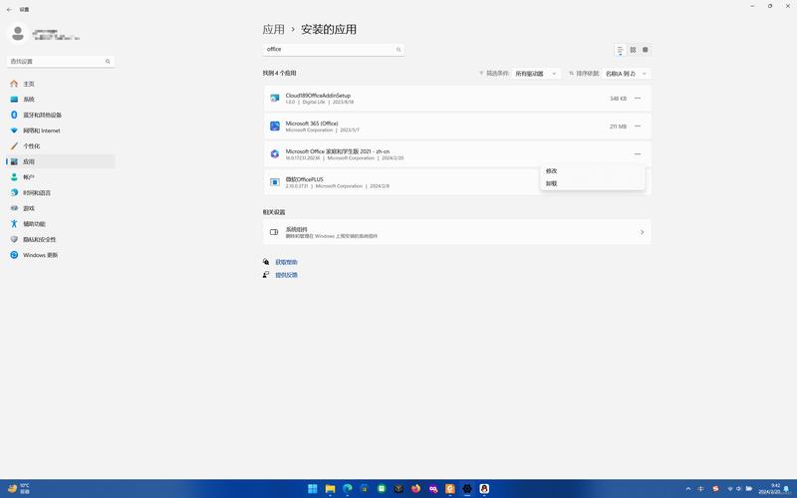This screenshot has height=498, width=797.
Task: Open 隐私和安全性 (Privacy & security) settings
Action: coord(61,239)
